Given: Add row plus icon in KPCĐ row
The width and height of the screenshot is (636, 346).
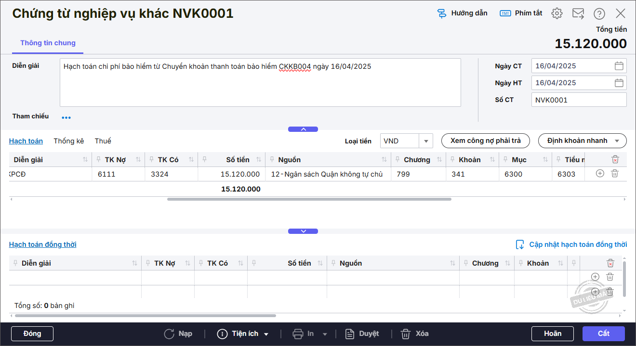Looking at the screenshot, I should click(x=600, y=174).
